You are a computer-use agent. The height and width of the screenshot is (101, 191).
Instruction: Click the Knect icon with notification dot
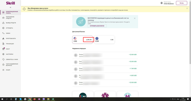point(4,49)
